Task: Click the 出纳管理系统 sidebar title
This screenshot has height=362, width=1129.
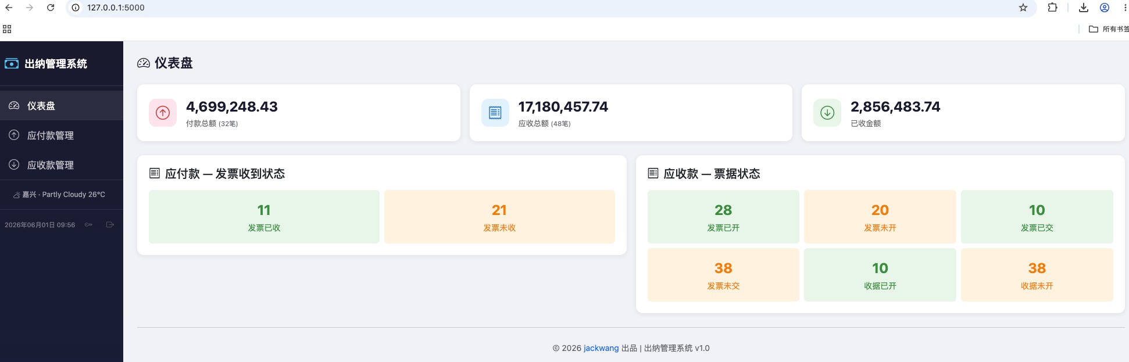Action: click(x=56, y=64)
